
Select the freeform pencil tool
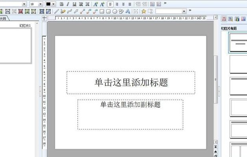point(63,11)
